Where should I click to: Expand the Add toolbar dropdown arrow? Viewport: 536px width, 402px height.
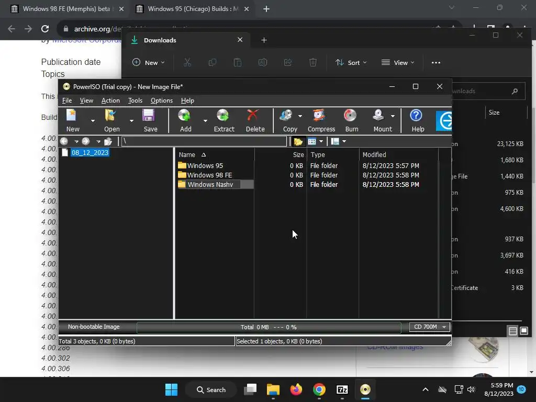click(205, 121)
